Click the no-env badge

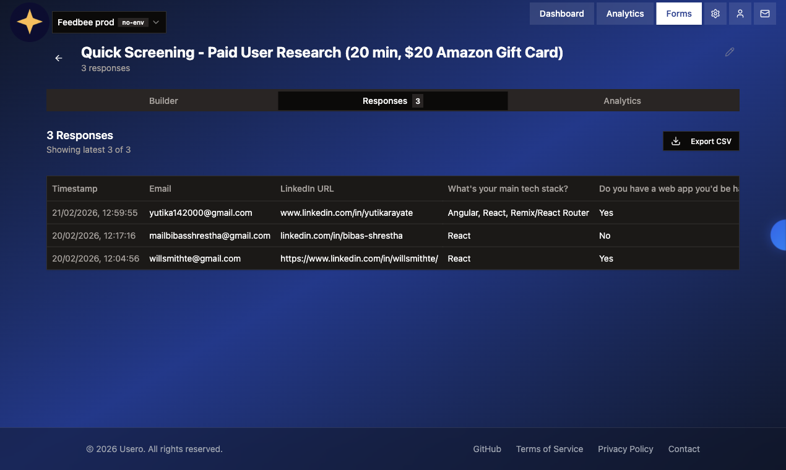[x=133, y=22]
